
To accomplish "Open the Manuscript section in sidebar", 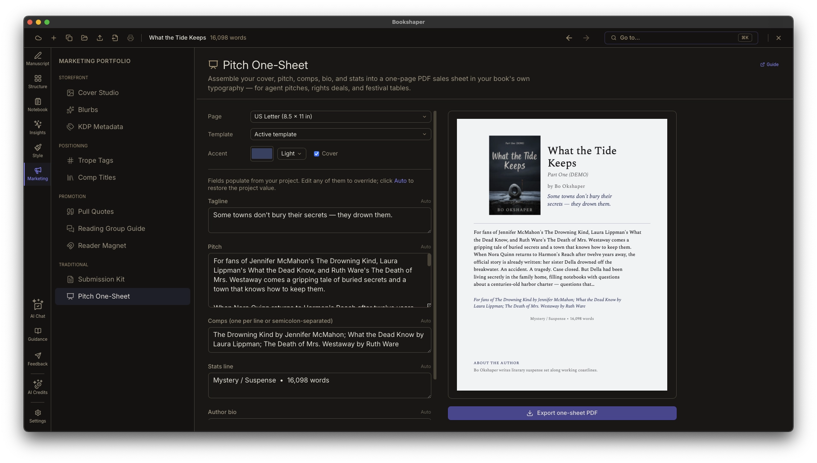I will [38, 59].
